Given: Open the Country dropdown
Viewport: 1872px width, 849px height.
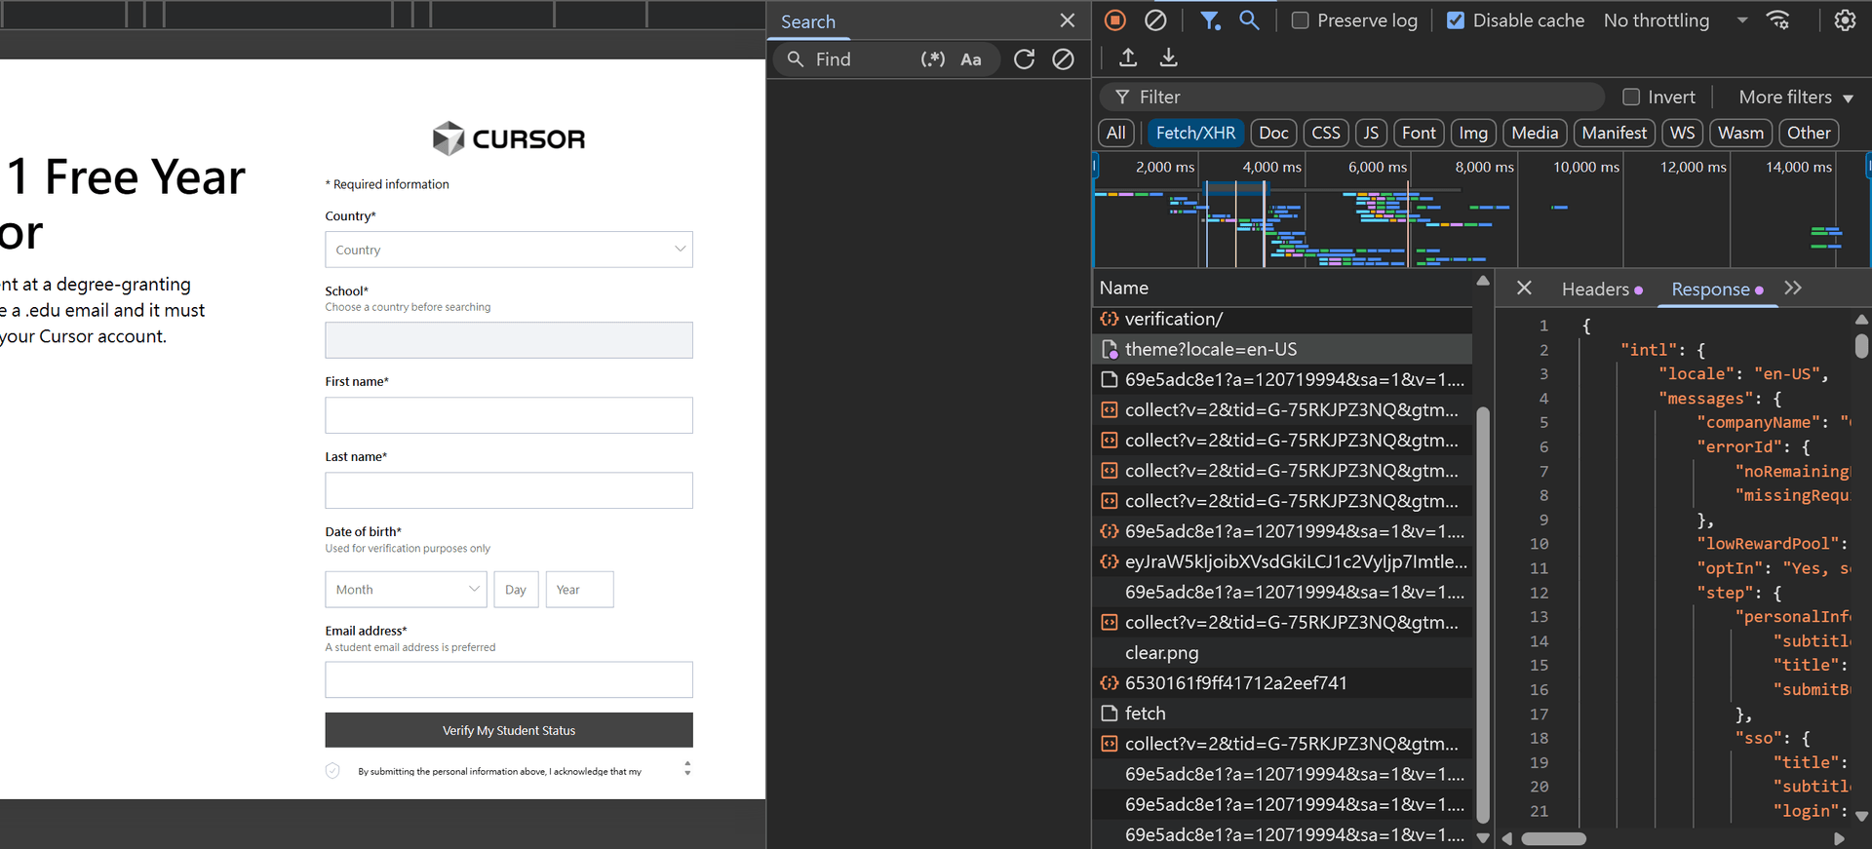Looking at the screenshot, I should [x=509, y=250].
